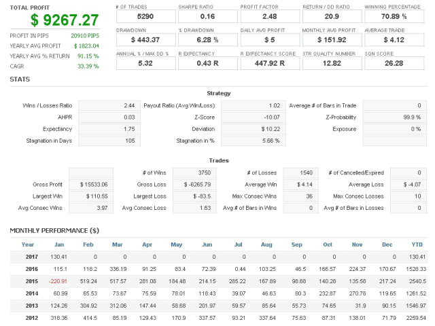
Task: Click the Wins / Losses Ratio field 2.44
Action: [x=109, y=106]
